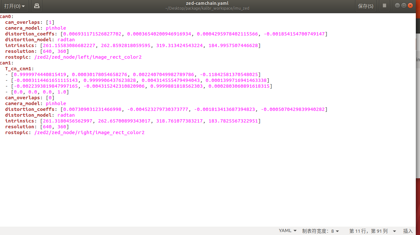Click file path ~/Desktop/package/kalibr_workspace/imu_zed
The image size is (420, 235).
[207, 8]
